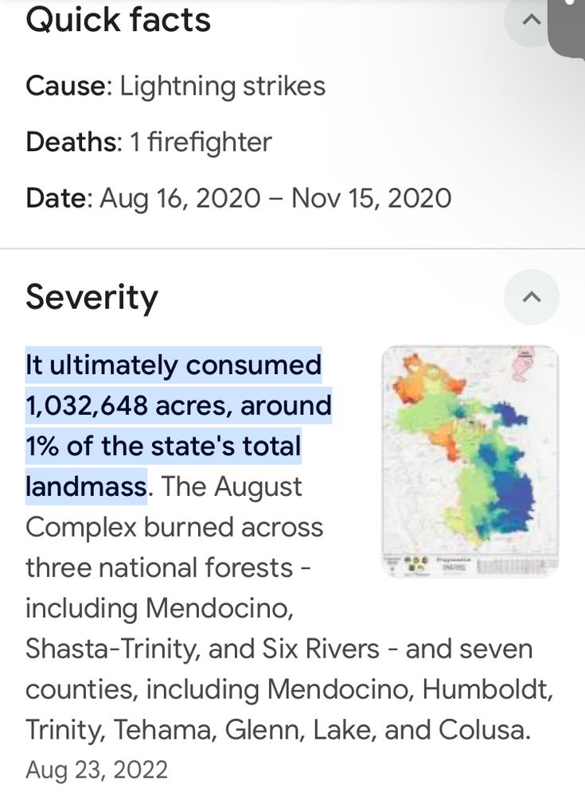Click the Shasta-Trinity, and Six Rivers text line

(279, 648)
